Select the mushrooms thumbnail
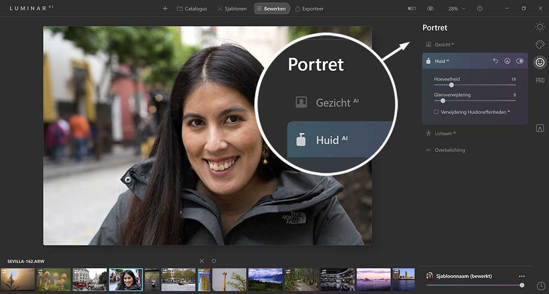 54,280
